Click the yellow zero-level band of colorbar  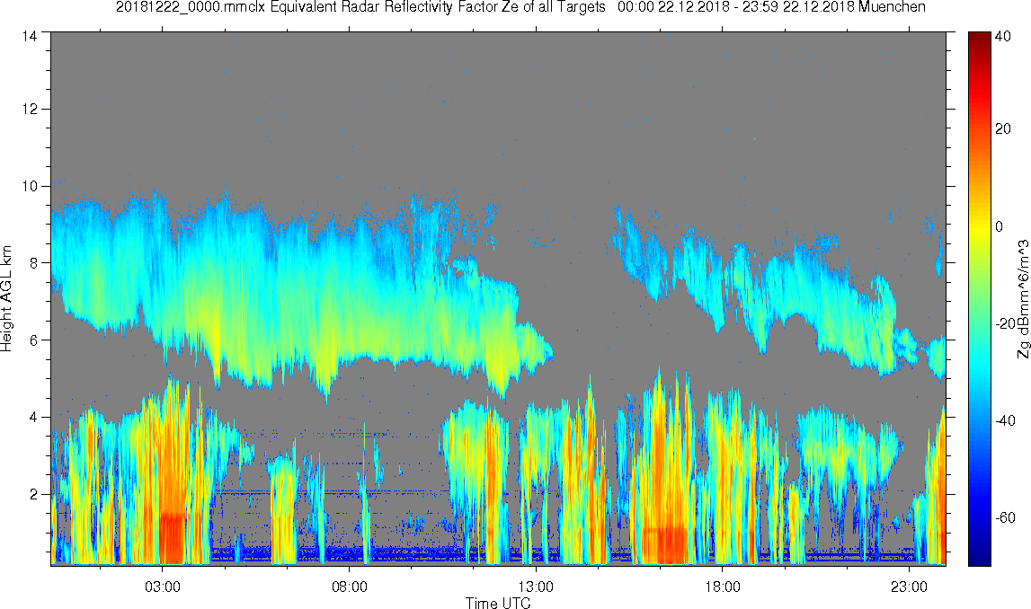[980, 226]
